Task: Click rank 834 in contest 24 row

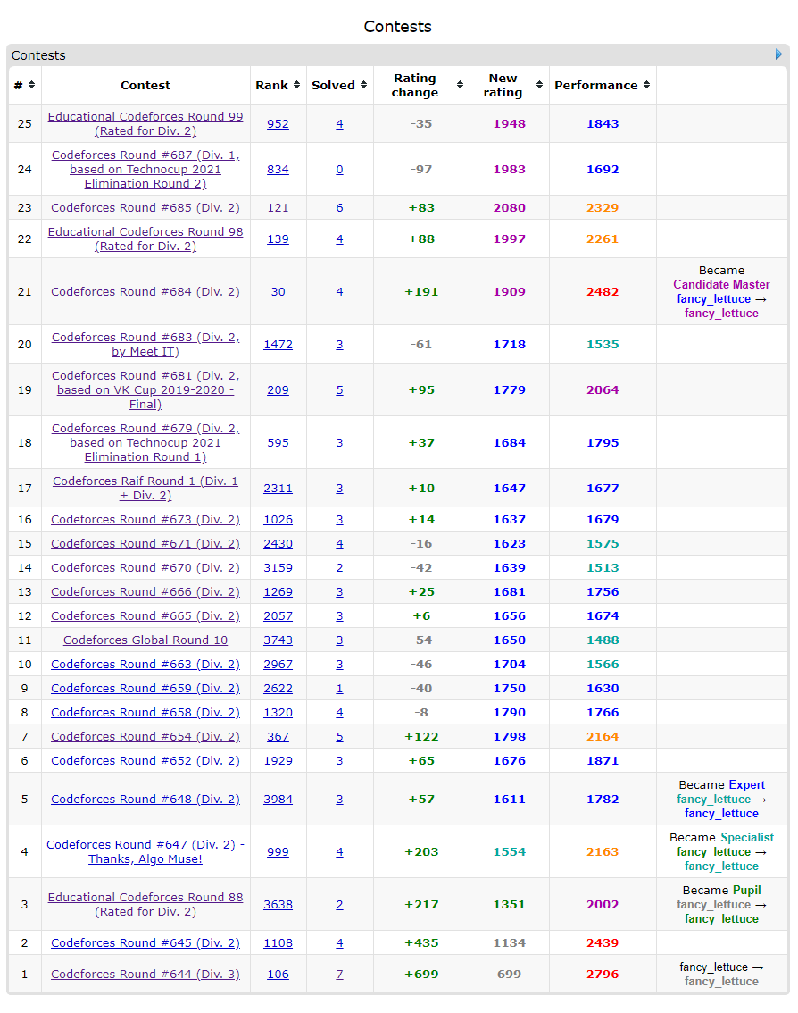Action: 278,169
